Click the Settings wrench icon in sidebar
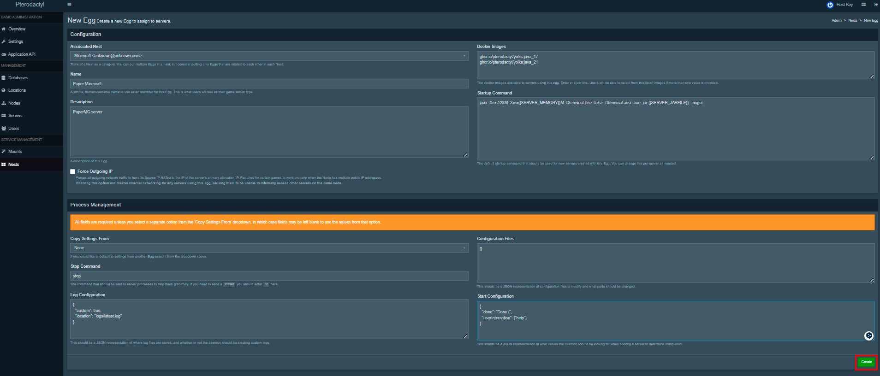The image size is (880, 376). coord(4,41)
